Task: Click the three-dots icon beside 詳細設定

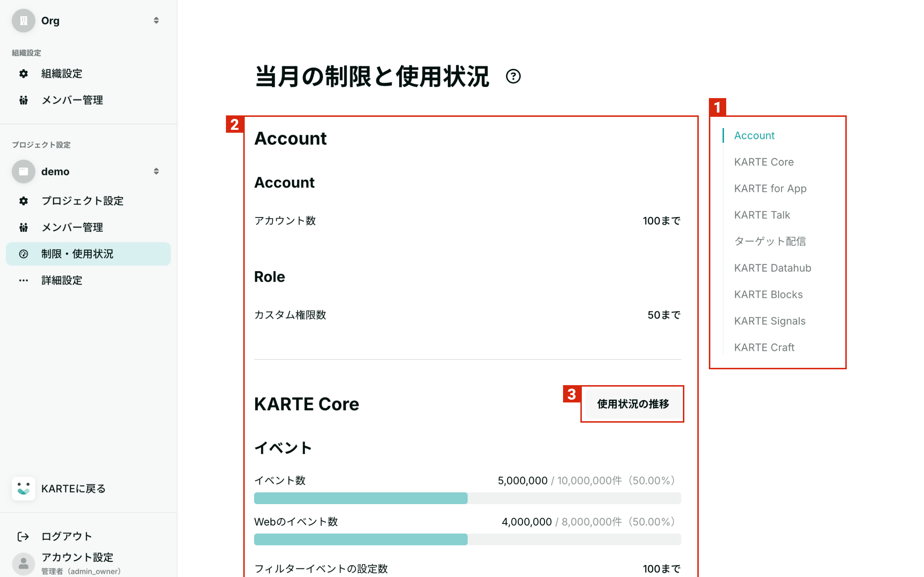Action: pyautogui.click(x=24, y=281)
